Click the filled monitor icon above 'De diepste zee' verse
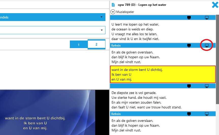The height and width of the screenshot is (135, 219). tap(189, 86)
